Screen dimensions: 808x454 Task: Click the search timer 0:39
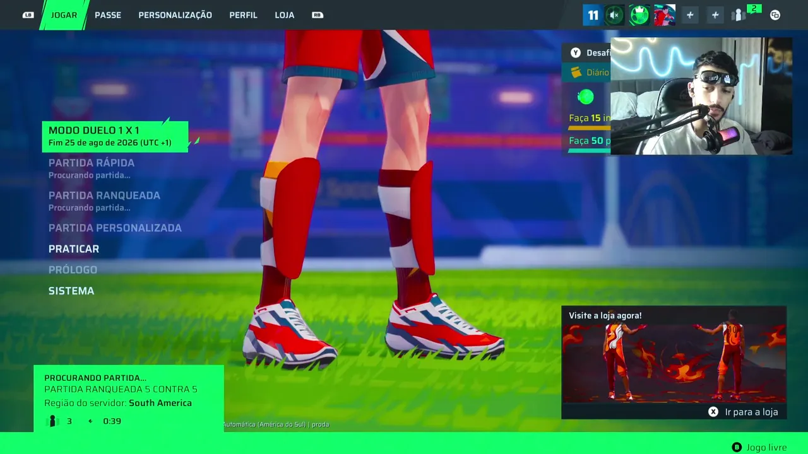coord(112,421)
